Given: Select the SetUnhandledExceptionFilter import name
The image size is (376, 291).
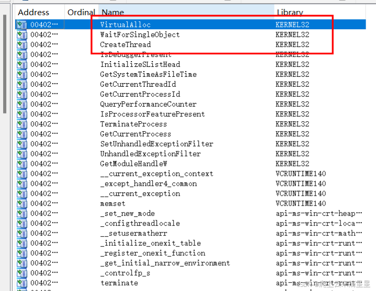Looking at the screenshot, I should click(x=156, y=144).
